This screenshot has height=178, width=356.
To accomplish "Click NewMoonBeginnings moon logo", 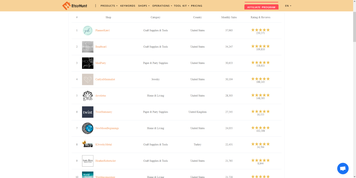I will click(x=88, y=128).
